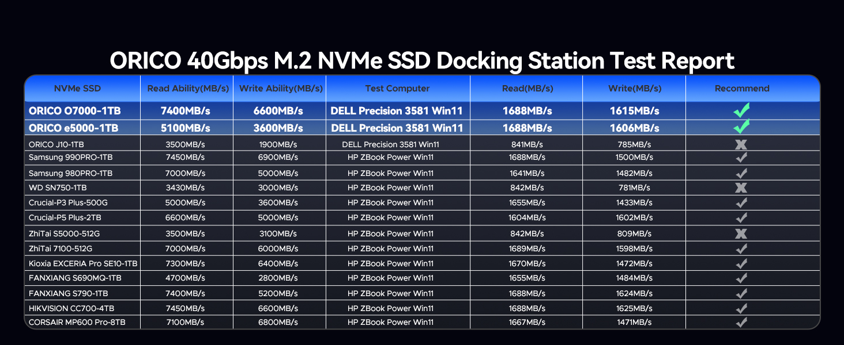Screen dimensions: 844x345
Task: Click the checkmark for Crucial-P5 Plus-2TB
Action: [741, 218]
